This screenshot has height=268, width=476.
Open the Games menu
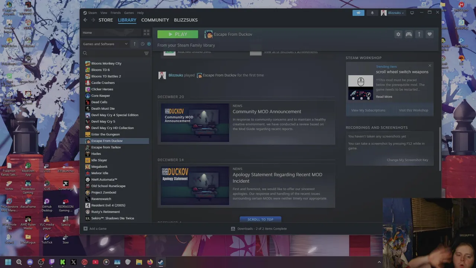click(x=129, y=13)
